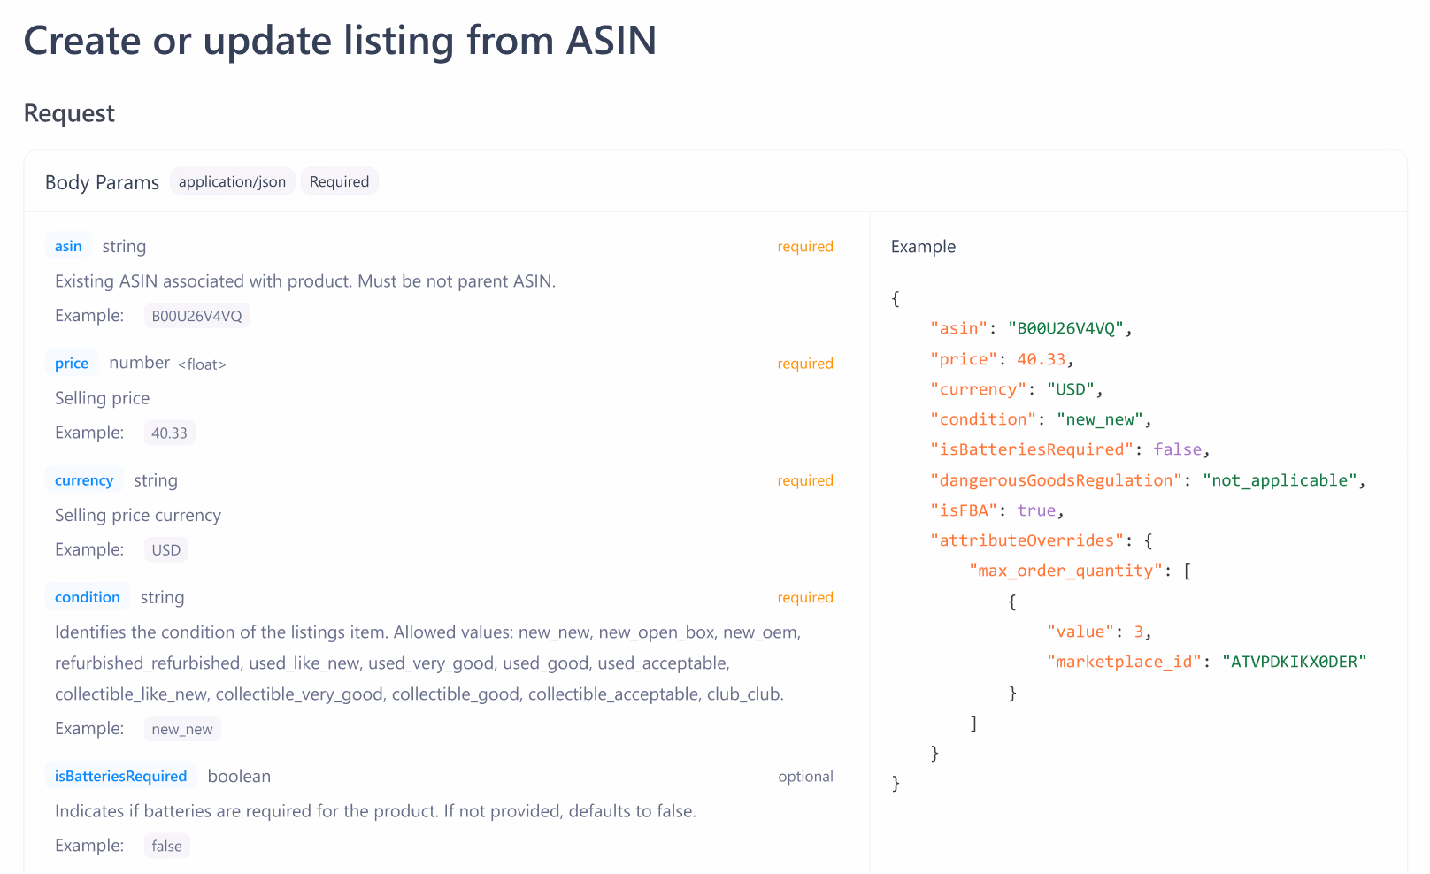The height and width of the screenshot is (874, 1430).
Task: Click the isBatteriesRequired parameter name tag
Action: click(121, 776)
